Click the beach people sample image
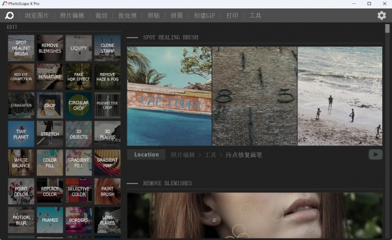 [x=340, y=96]
